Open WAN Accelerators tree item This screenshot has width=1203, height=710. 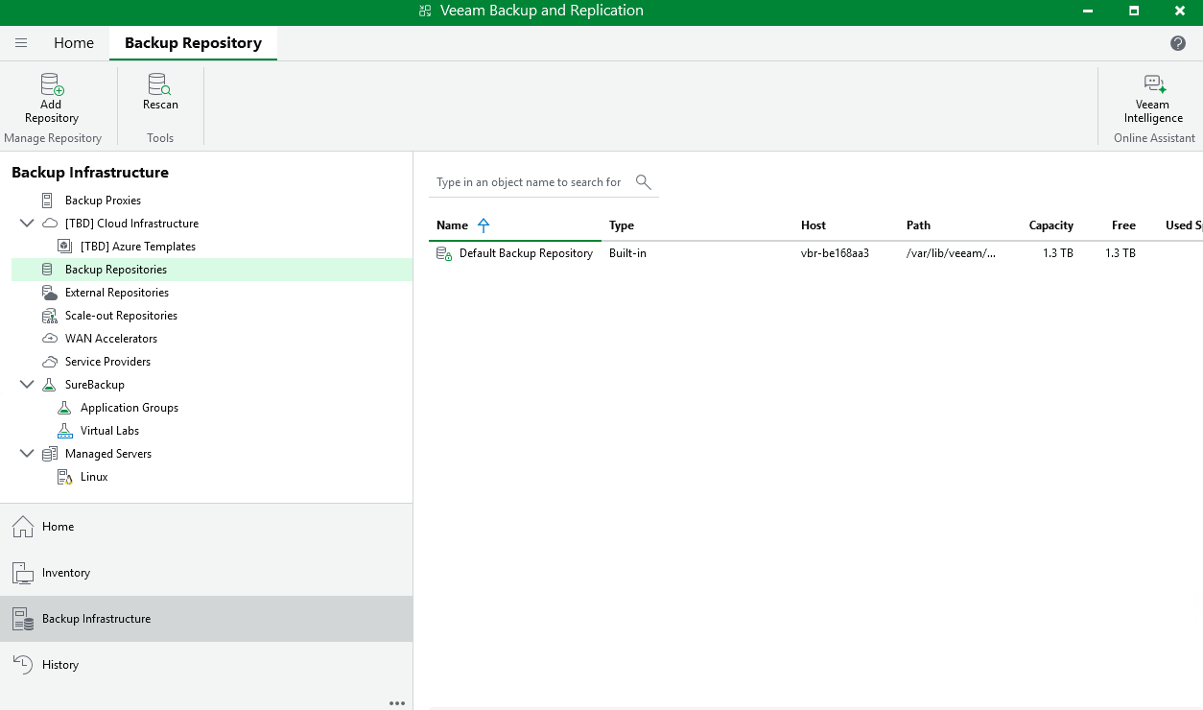(x=110, y=339)
